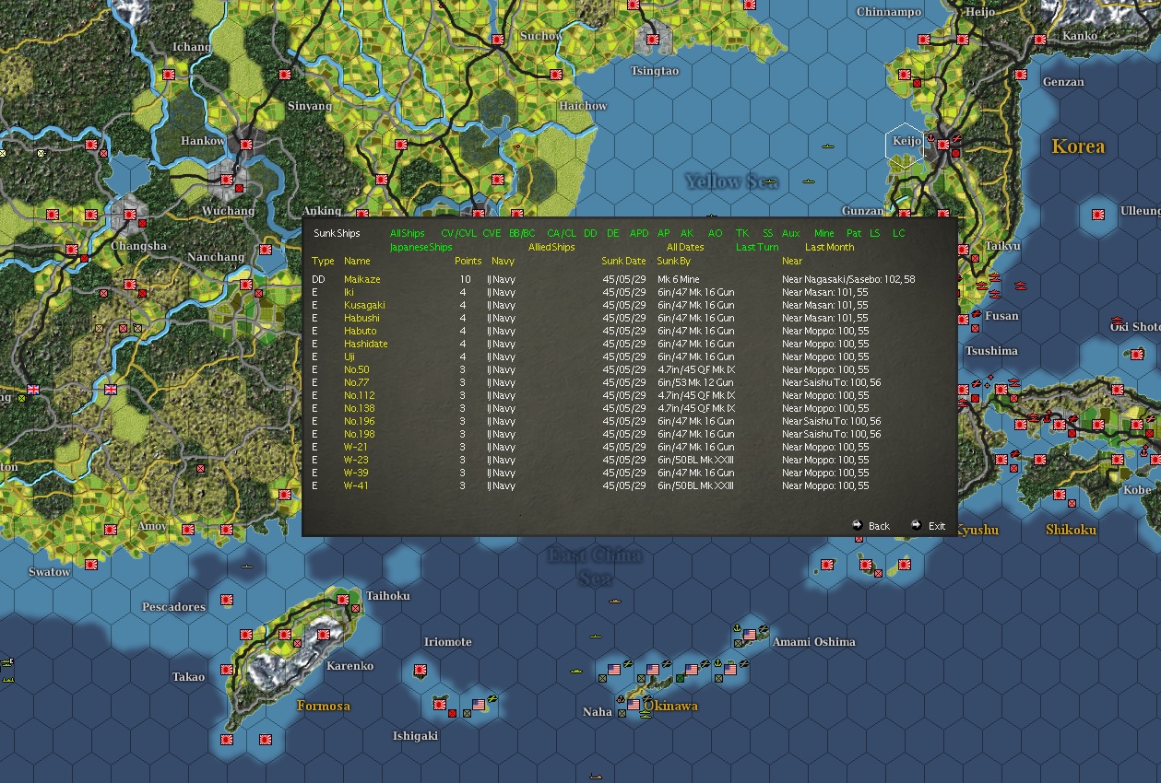The width and height of the screenshot is (1161, 783).
Task: Open the Hashidate ship entry
Action: 366,344
